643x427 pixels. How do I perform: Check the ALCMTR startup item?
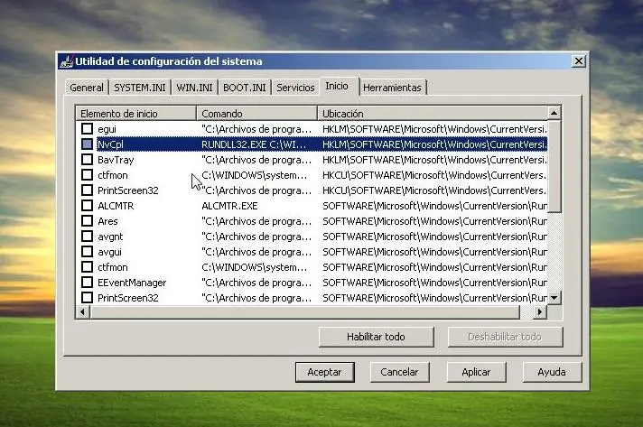click(x=87, y=205)
